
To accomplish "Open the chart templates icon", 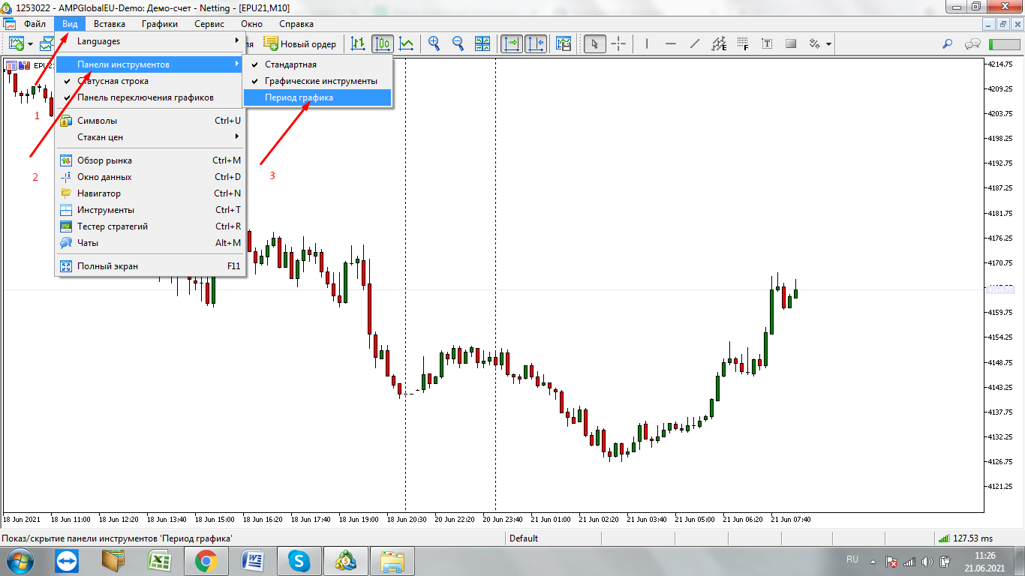I will [x=564, y=43].
